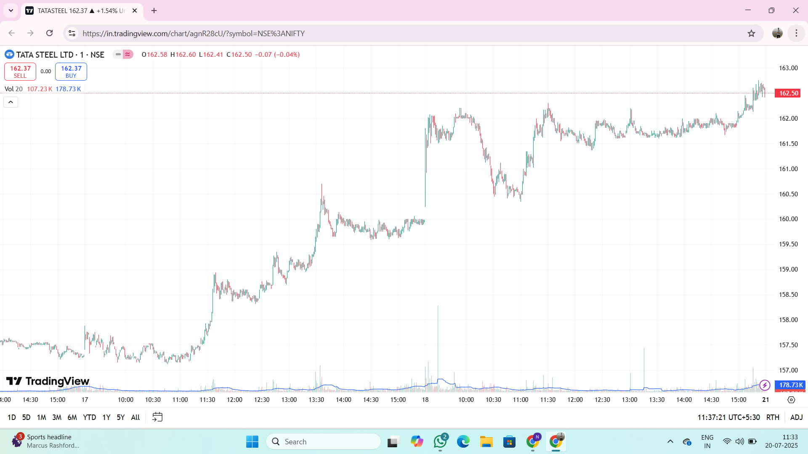Toggle ADJ adjusted data setting

(x=796, y=417)
